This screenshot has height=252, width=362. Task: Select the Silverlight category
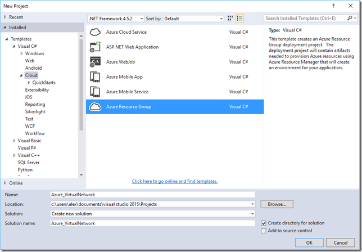click(35, 111)
